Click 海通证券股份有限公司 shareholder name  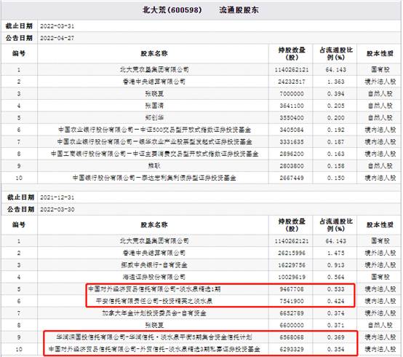click(x=154, y=277)
